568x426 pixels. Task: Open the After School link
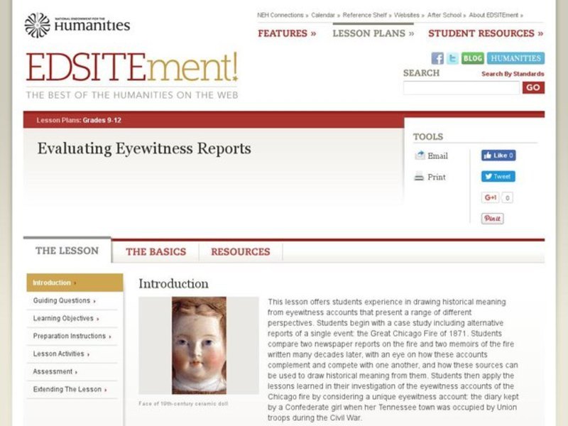(446, 15)
